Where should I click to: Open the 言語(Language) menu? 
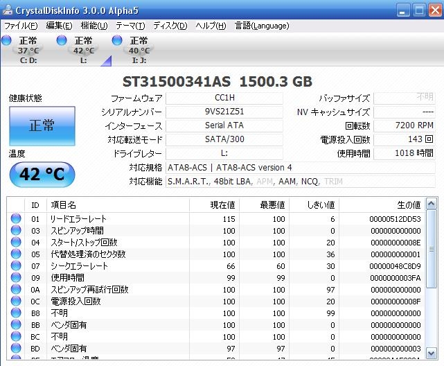tap(262, 26)
